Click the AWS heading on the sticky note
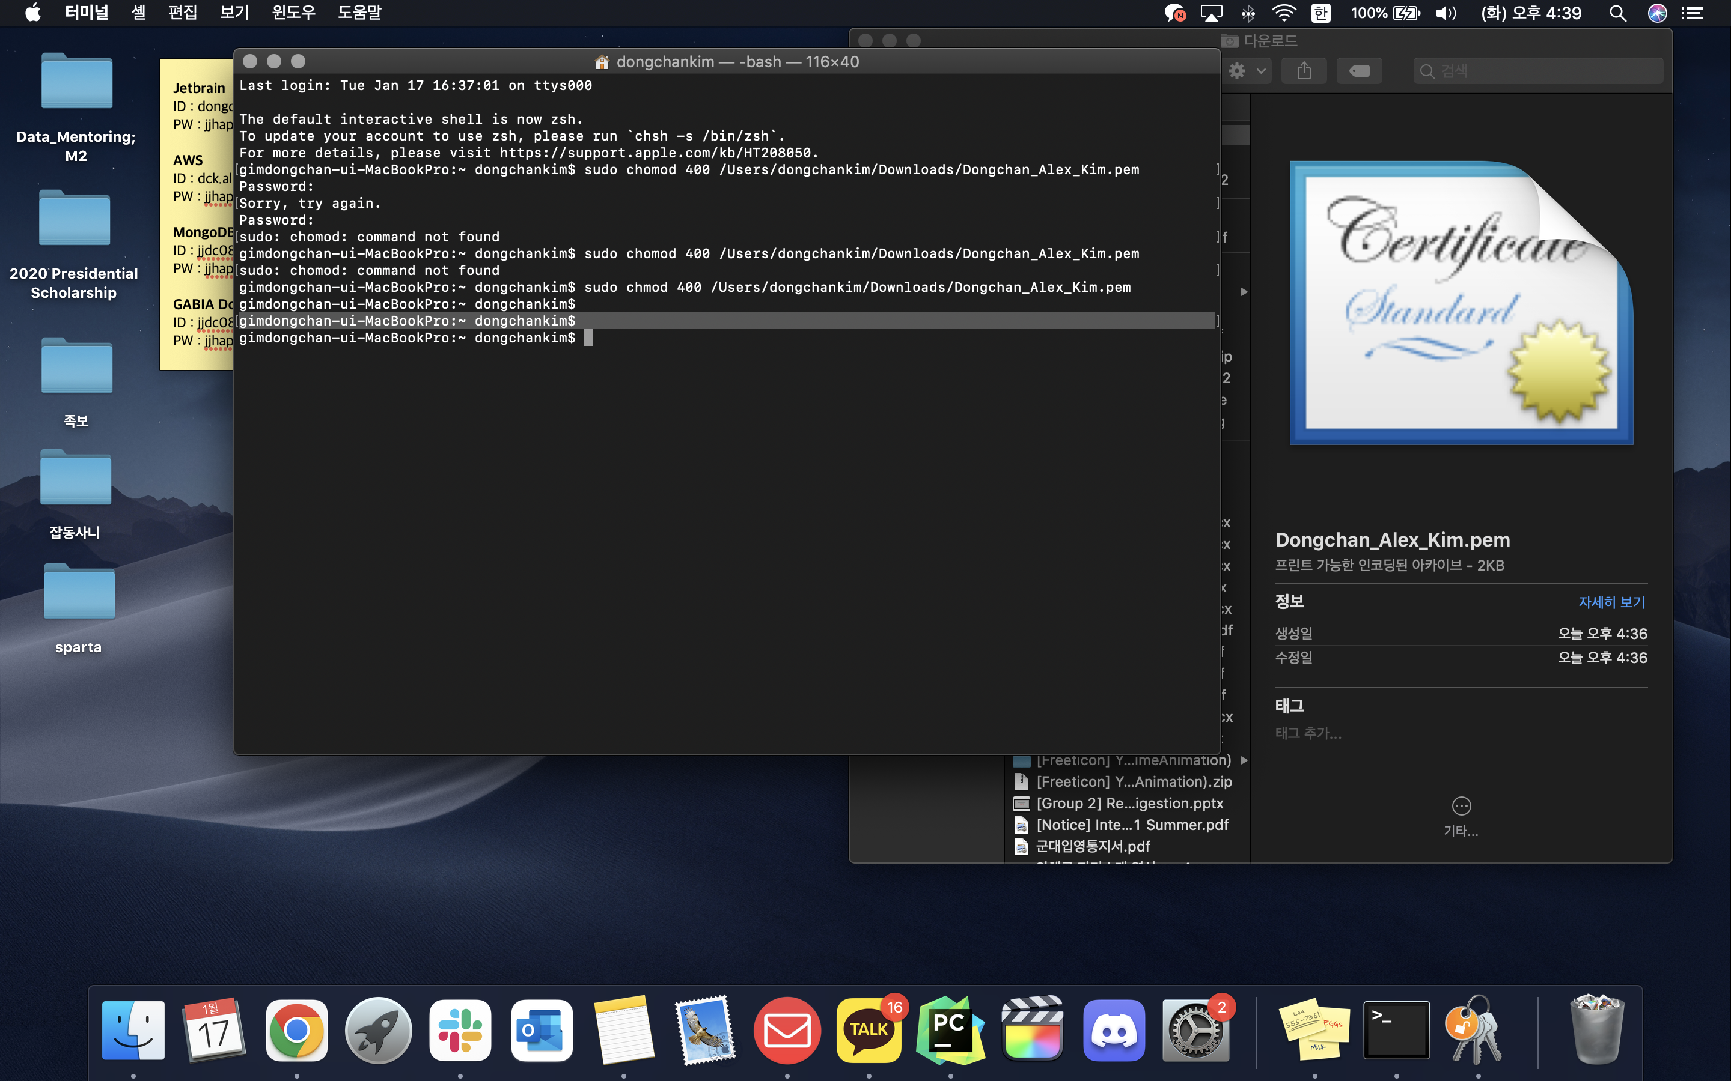Viewport: 1731px width, 1081px height. coord(188,160)
